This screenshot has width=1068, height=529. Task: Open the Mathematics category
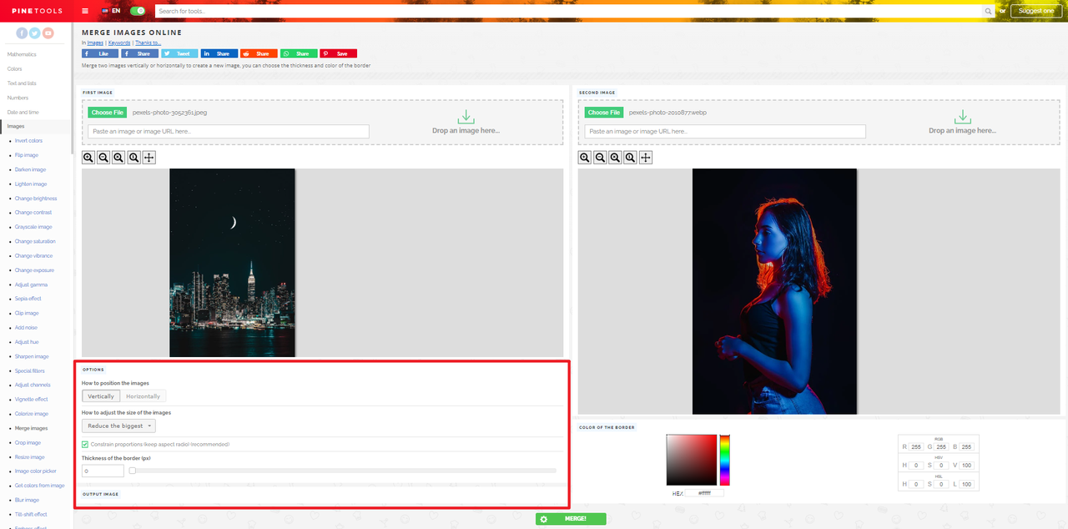(22, 54)
